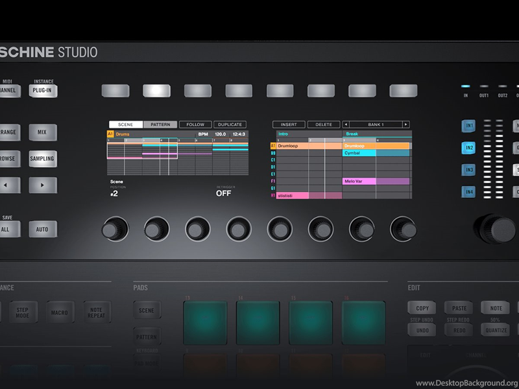Select the Cymbal clip
Screen dimensions: 519x389
(376, 153)
